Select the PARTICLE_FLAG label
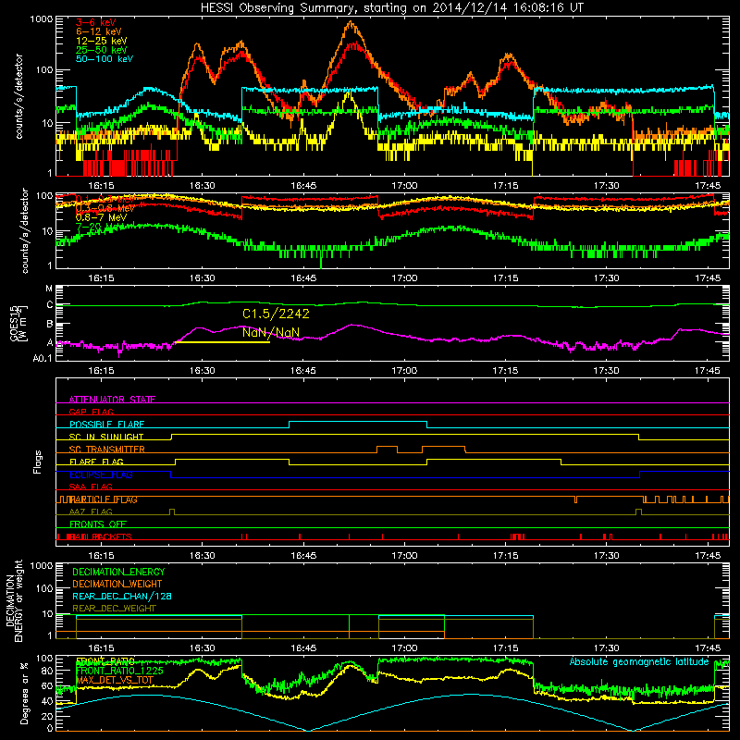This screenshot has width=740, height=740. point(103,499)
